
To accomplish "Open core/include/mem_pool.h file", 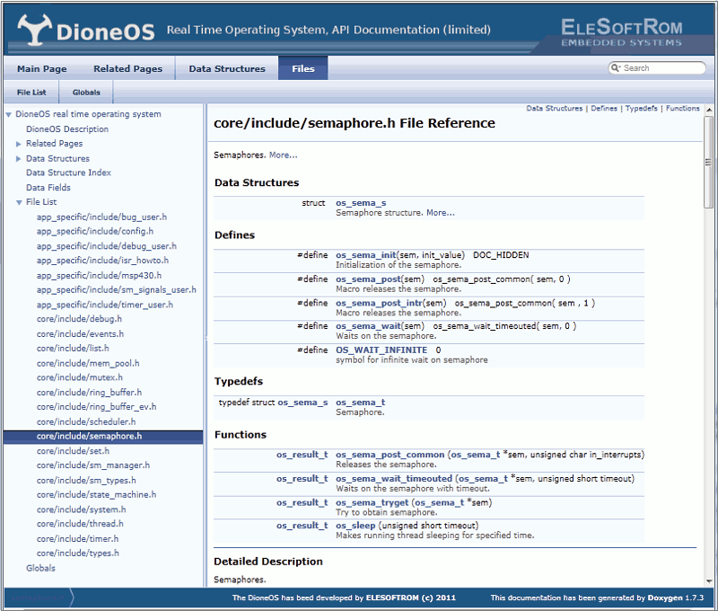I will click(88, 364).
